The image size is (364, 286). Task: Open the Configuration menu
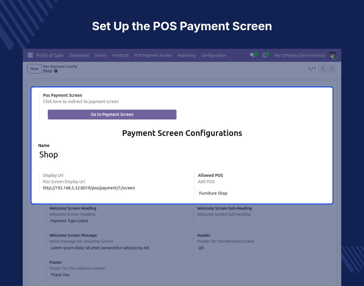pyautogui.click(x=214, y=55)
